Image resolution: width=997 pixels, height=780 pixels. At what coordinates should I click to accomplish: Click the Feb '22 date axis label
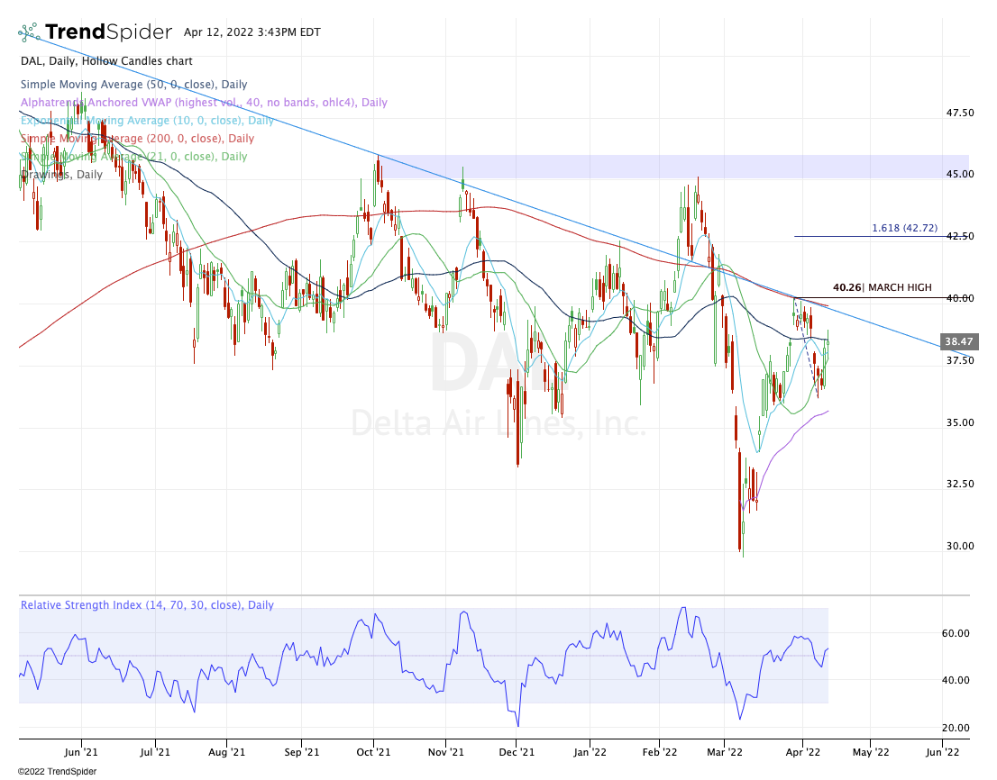point(660,753)
